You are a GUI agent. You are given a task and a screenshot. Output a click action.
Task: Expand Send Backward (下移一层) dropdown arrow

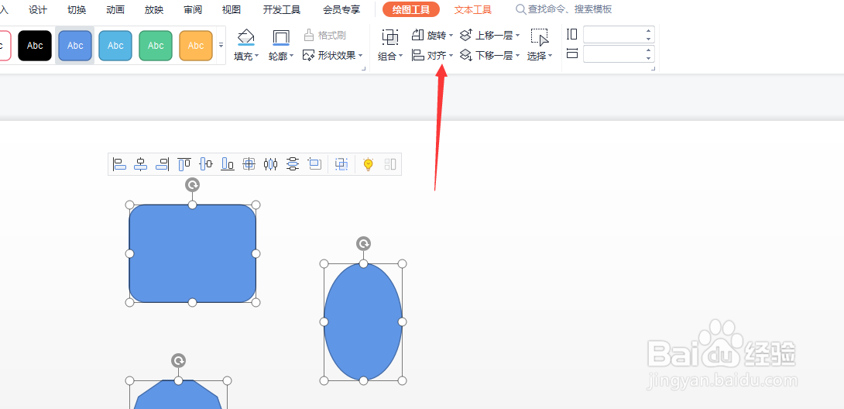pos(517,56)
